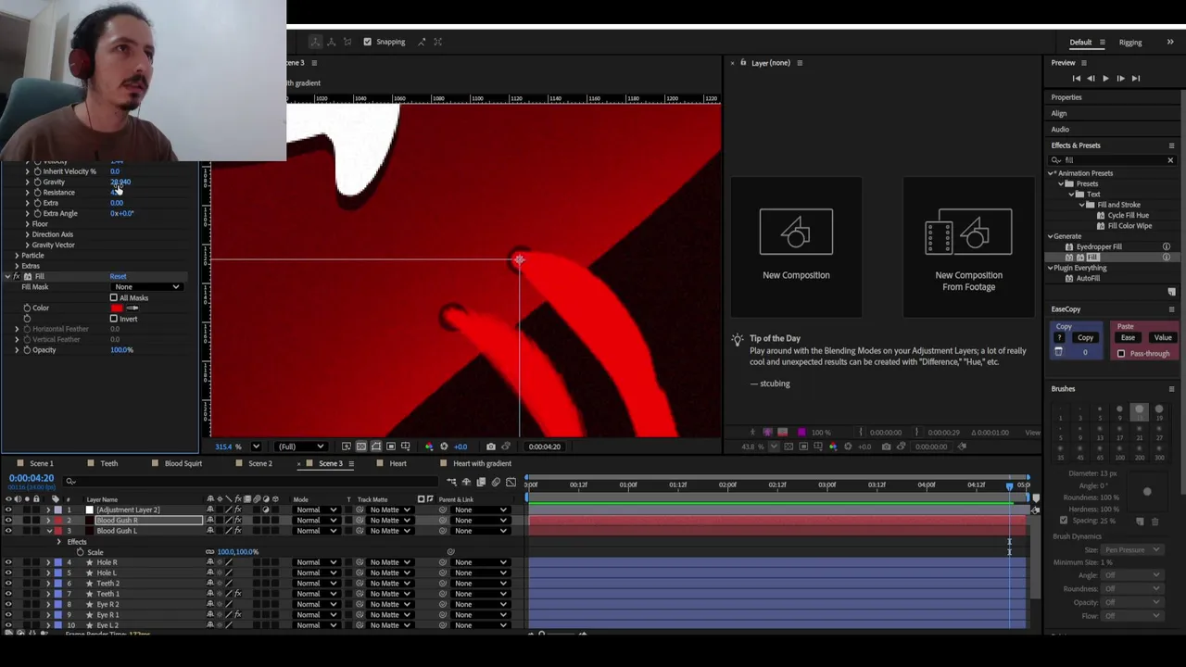Switch to the Blood Squirt timeline tab
1186x667 pixels.
click(183, 463)
